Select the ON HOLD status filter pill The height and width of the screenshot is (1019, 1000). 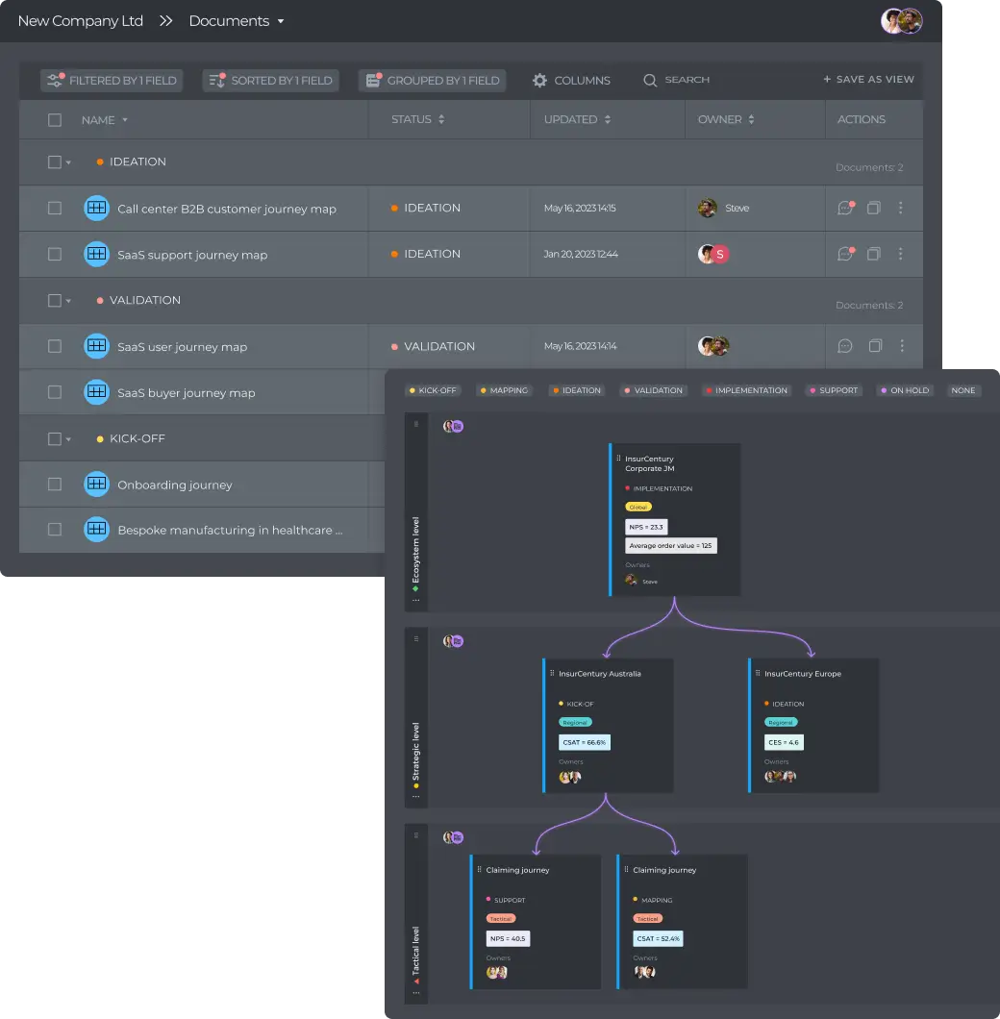click(904, 390)
